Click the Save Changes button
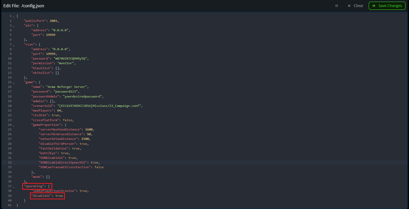The width and height of the screenshot is (409, 209). pos(387,6)
